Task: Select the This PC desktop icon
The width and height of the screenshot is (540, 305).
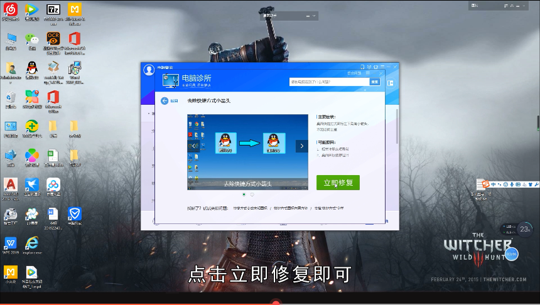Action: [x=11, y=41]
